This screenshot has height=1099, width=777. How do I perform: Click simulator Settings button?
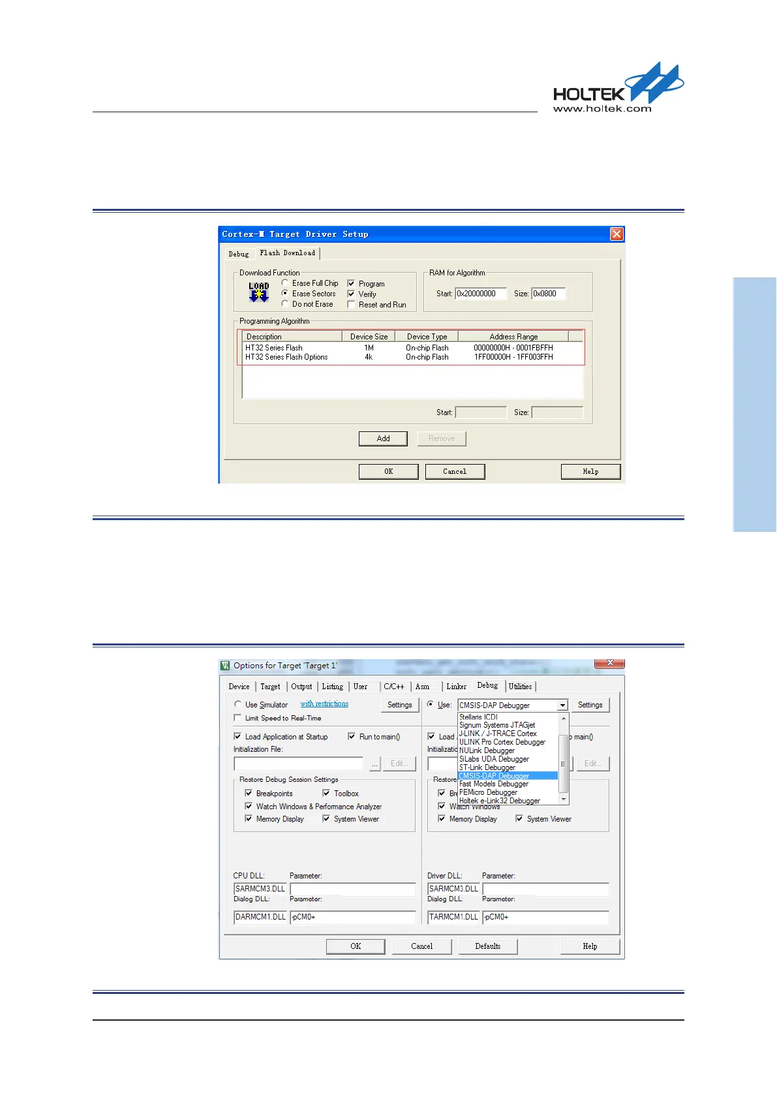point(400,705)
